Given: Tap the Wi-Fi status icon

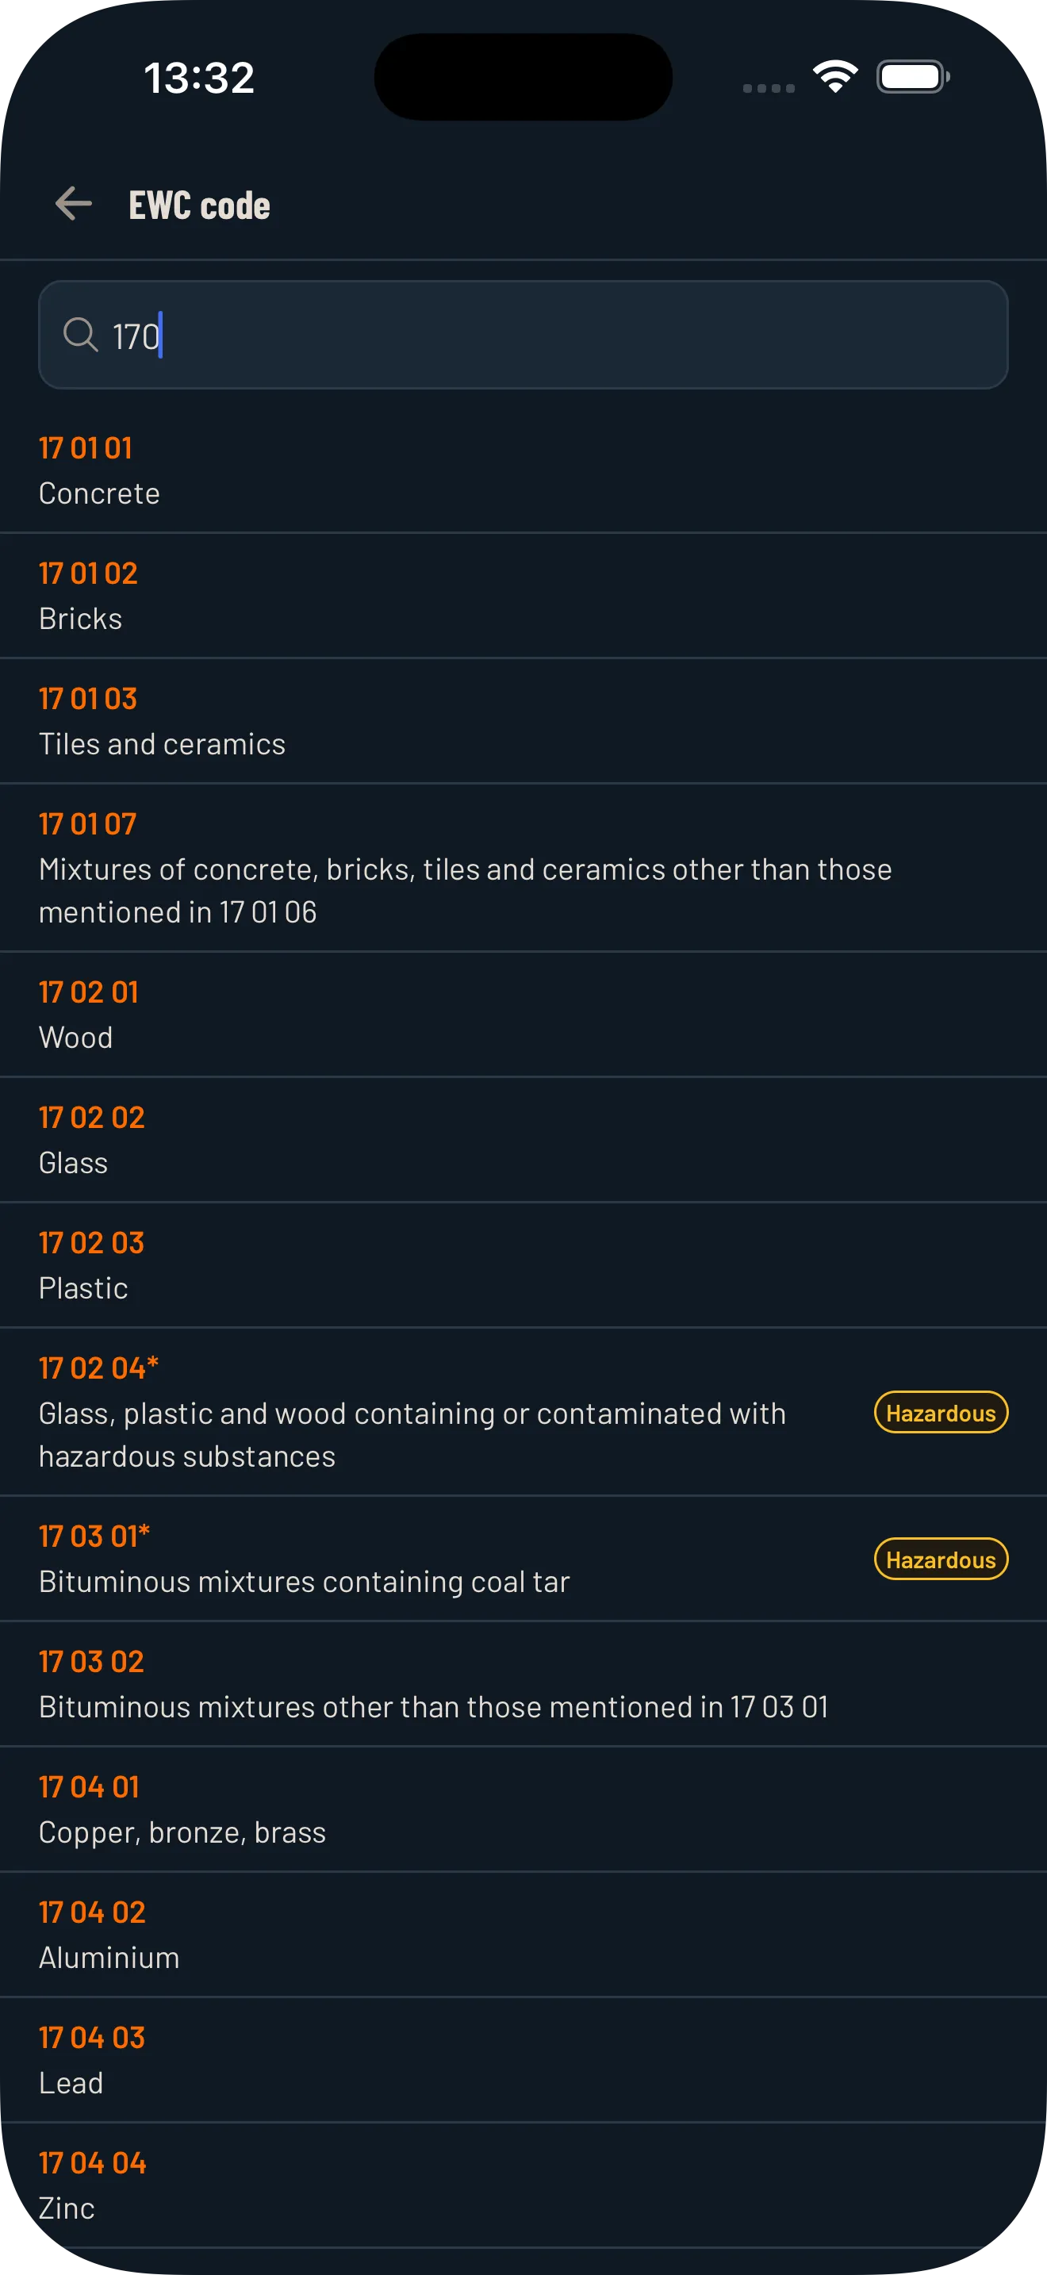Looking at the screenshot, I should click(x=835, y=77).
